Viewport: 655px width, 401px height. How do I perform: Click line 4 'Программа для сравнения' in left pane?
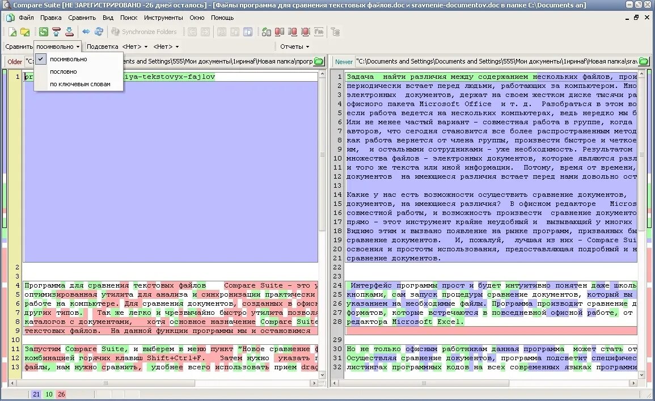click(170, 285)
